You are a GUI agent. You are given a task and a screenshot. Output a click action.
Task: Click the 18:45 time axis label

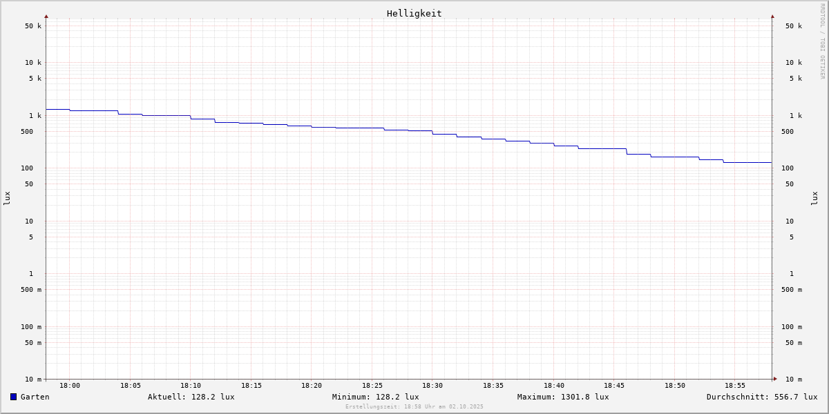(614, 386)
